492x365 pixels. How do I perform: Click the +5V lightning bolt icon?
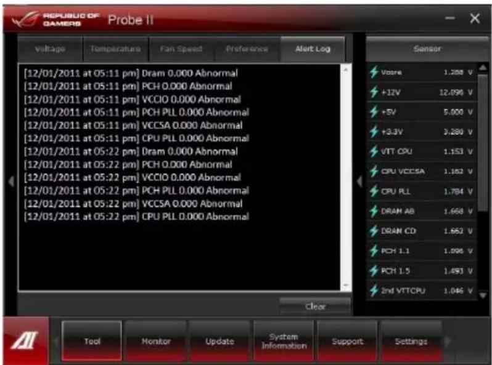pos(374,112)
